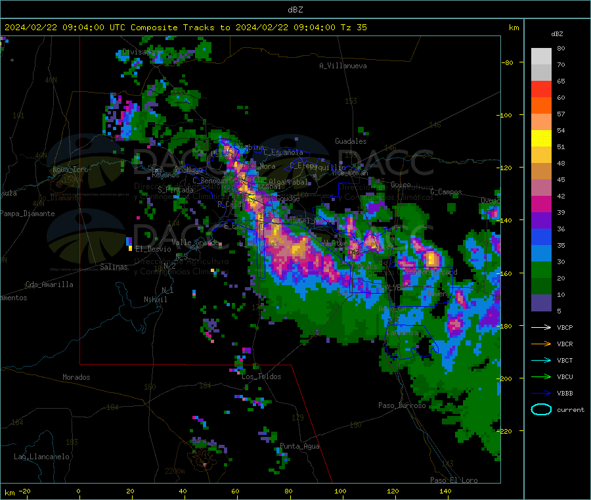This screenshot has height=500, width=591.
Task: Click the 'Guico' place label
Action: click(x=401, y=185)
